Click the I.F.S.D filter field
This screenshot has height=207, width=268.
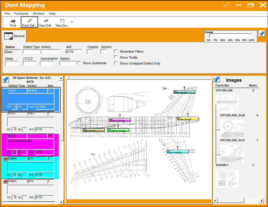click(29, 63)
